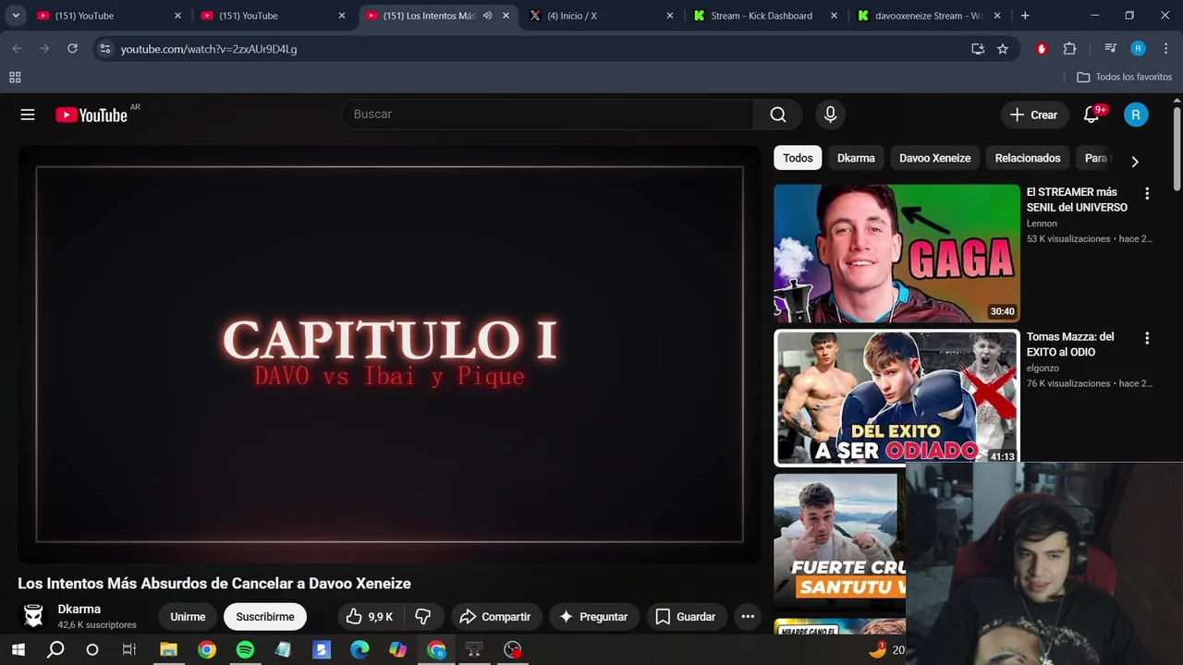Click the search magnifier button
1183x665 pixels.
(778, 115)
